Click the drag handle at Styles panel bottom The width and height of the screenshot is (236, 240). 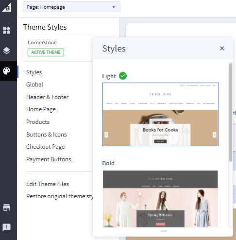[x=164, y=231]
